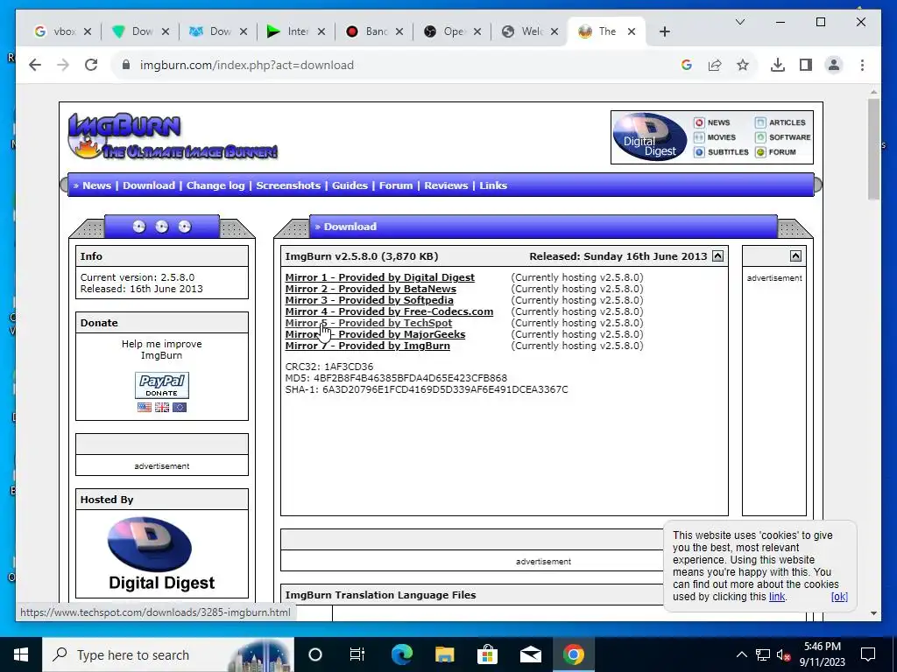
Task: Click the PayPal Donate button
Action: 162,385
